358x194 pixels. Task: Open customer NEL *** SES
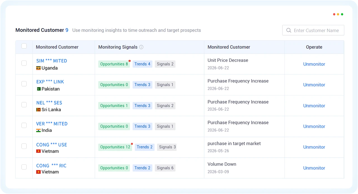[x=49, y=103]
